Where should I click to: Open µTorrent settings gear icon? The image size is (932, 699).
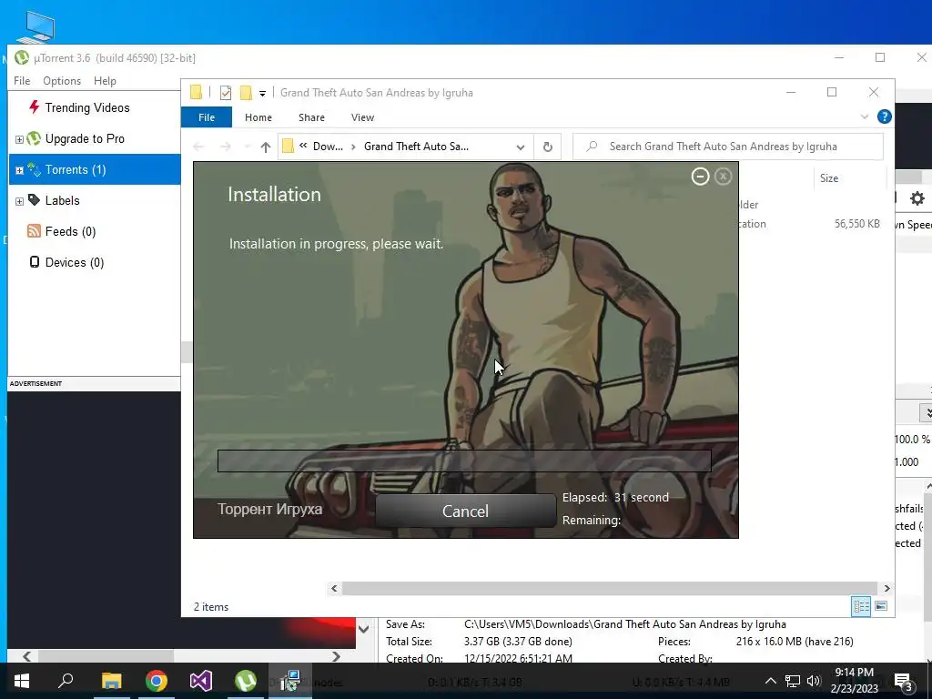917,198
